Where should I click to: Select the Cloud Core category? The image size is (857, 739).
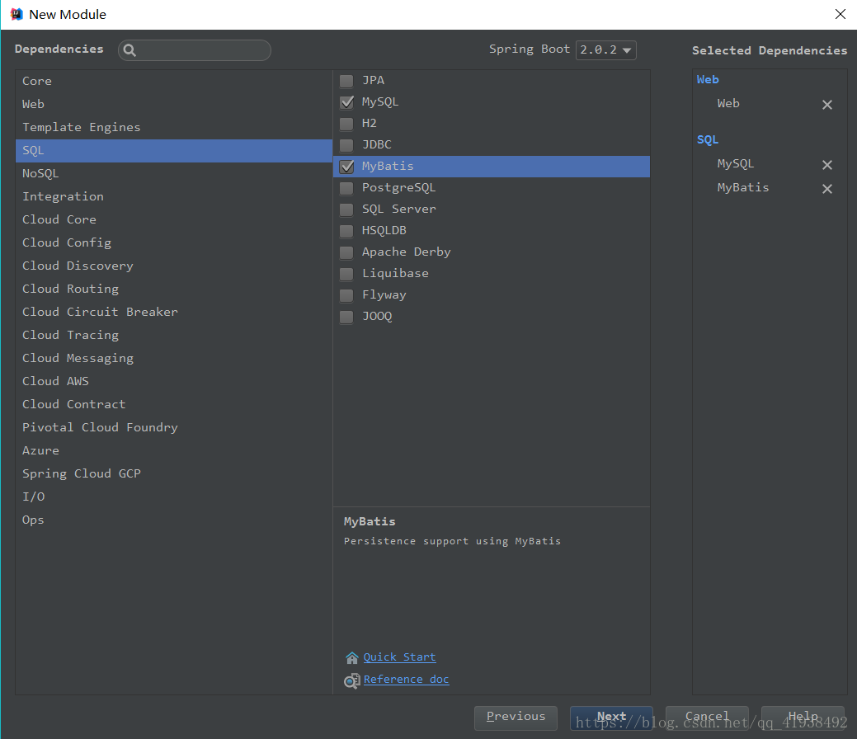174,219
